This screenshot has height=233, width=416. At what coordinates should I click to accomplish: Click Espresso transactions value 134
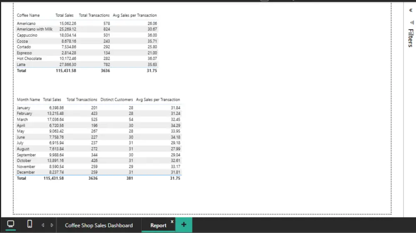tap(107, 53)
